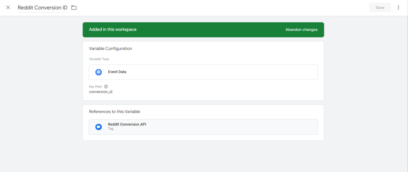Screen dimensions: 408x172
Task: Select the Event Data variable type row
Action: (x=203, y=72)
